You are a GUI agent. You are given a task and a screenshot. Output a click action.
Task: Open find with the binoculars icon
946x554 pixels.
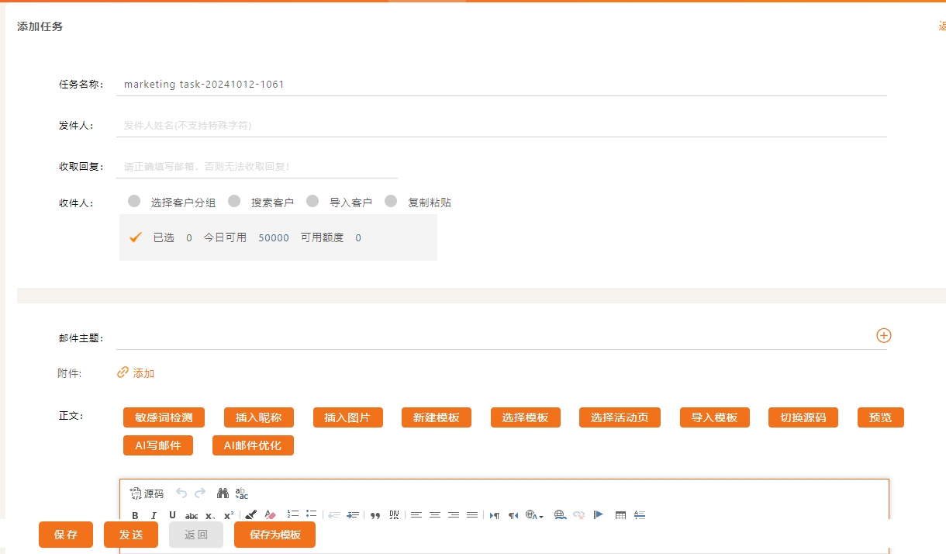coord(223,493)
